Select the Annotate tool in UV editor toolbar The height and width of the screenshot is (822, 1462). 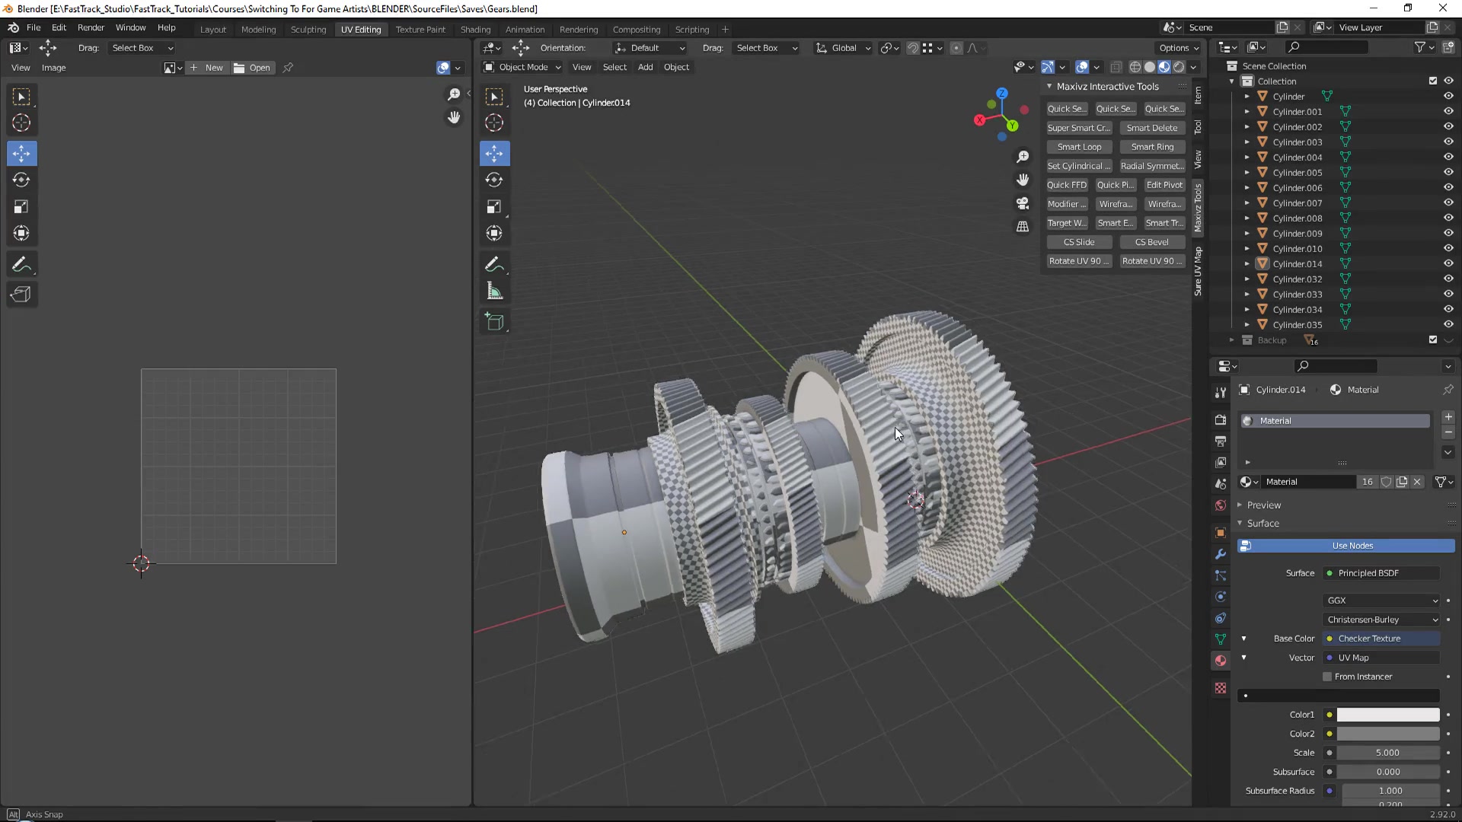click(x=21, y=265)
